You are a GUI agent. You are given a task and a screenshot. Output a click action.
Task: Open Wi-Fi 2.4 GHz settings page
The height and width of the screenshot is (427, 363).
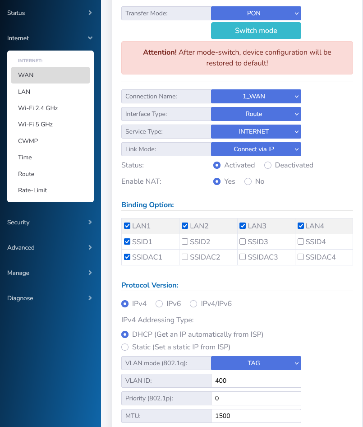pyautogui.click(x=38, y=108)
